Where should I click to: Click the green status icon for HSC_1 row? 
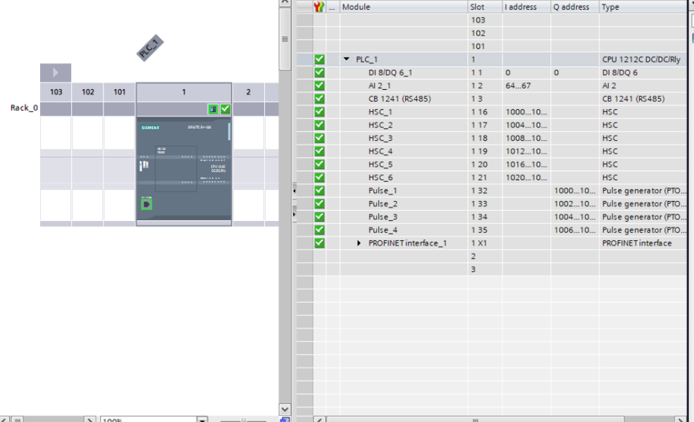click(x=319, y=112)
